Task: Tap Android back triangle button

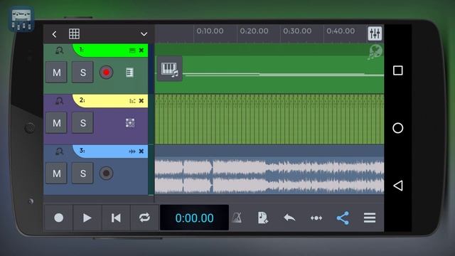Action: click(398, 186)
